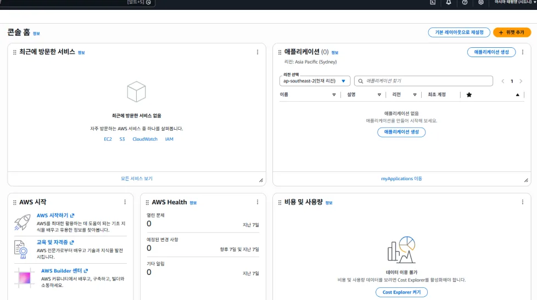This screenshot has width=537, height=300.
Task: Click the 리전: Asia Pacific (Sydney) label
Action: [310, 62]
